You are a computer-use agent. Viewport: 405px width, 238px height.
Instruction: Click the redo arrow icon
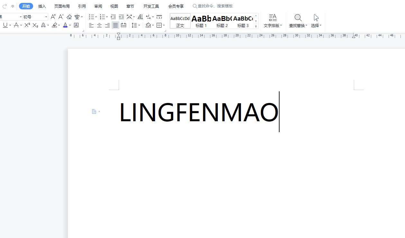[x=5, y=6]
